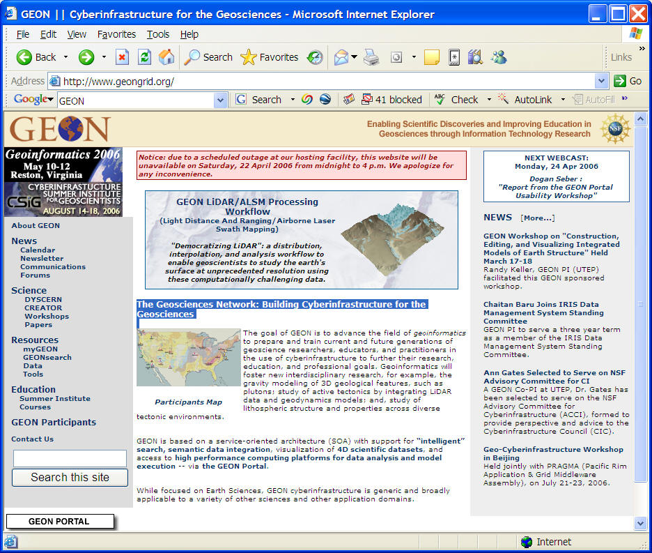
Task: Open Participants Map link
Action: pos(188,402)
